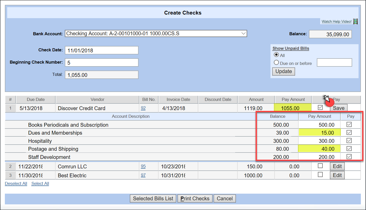This screenshot has height=210, width=366.
Task: Click the Check Date input field
Action: click(102, 50)
